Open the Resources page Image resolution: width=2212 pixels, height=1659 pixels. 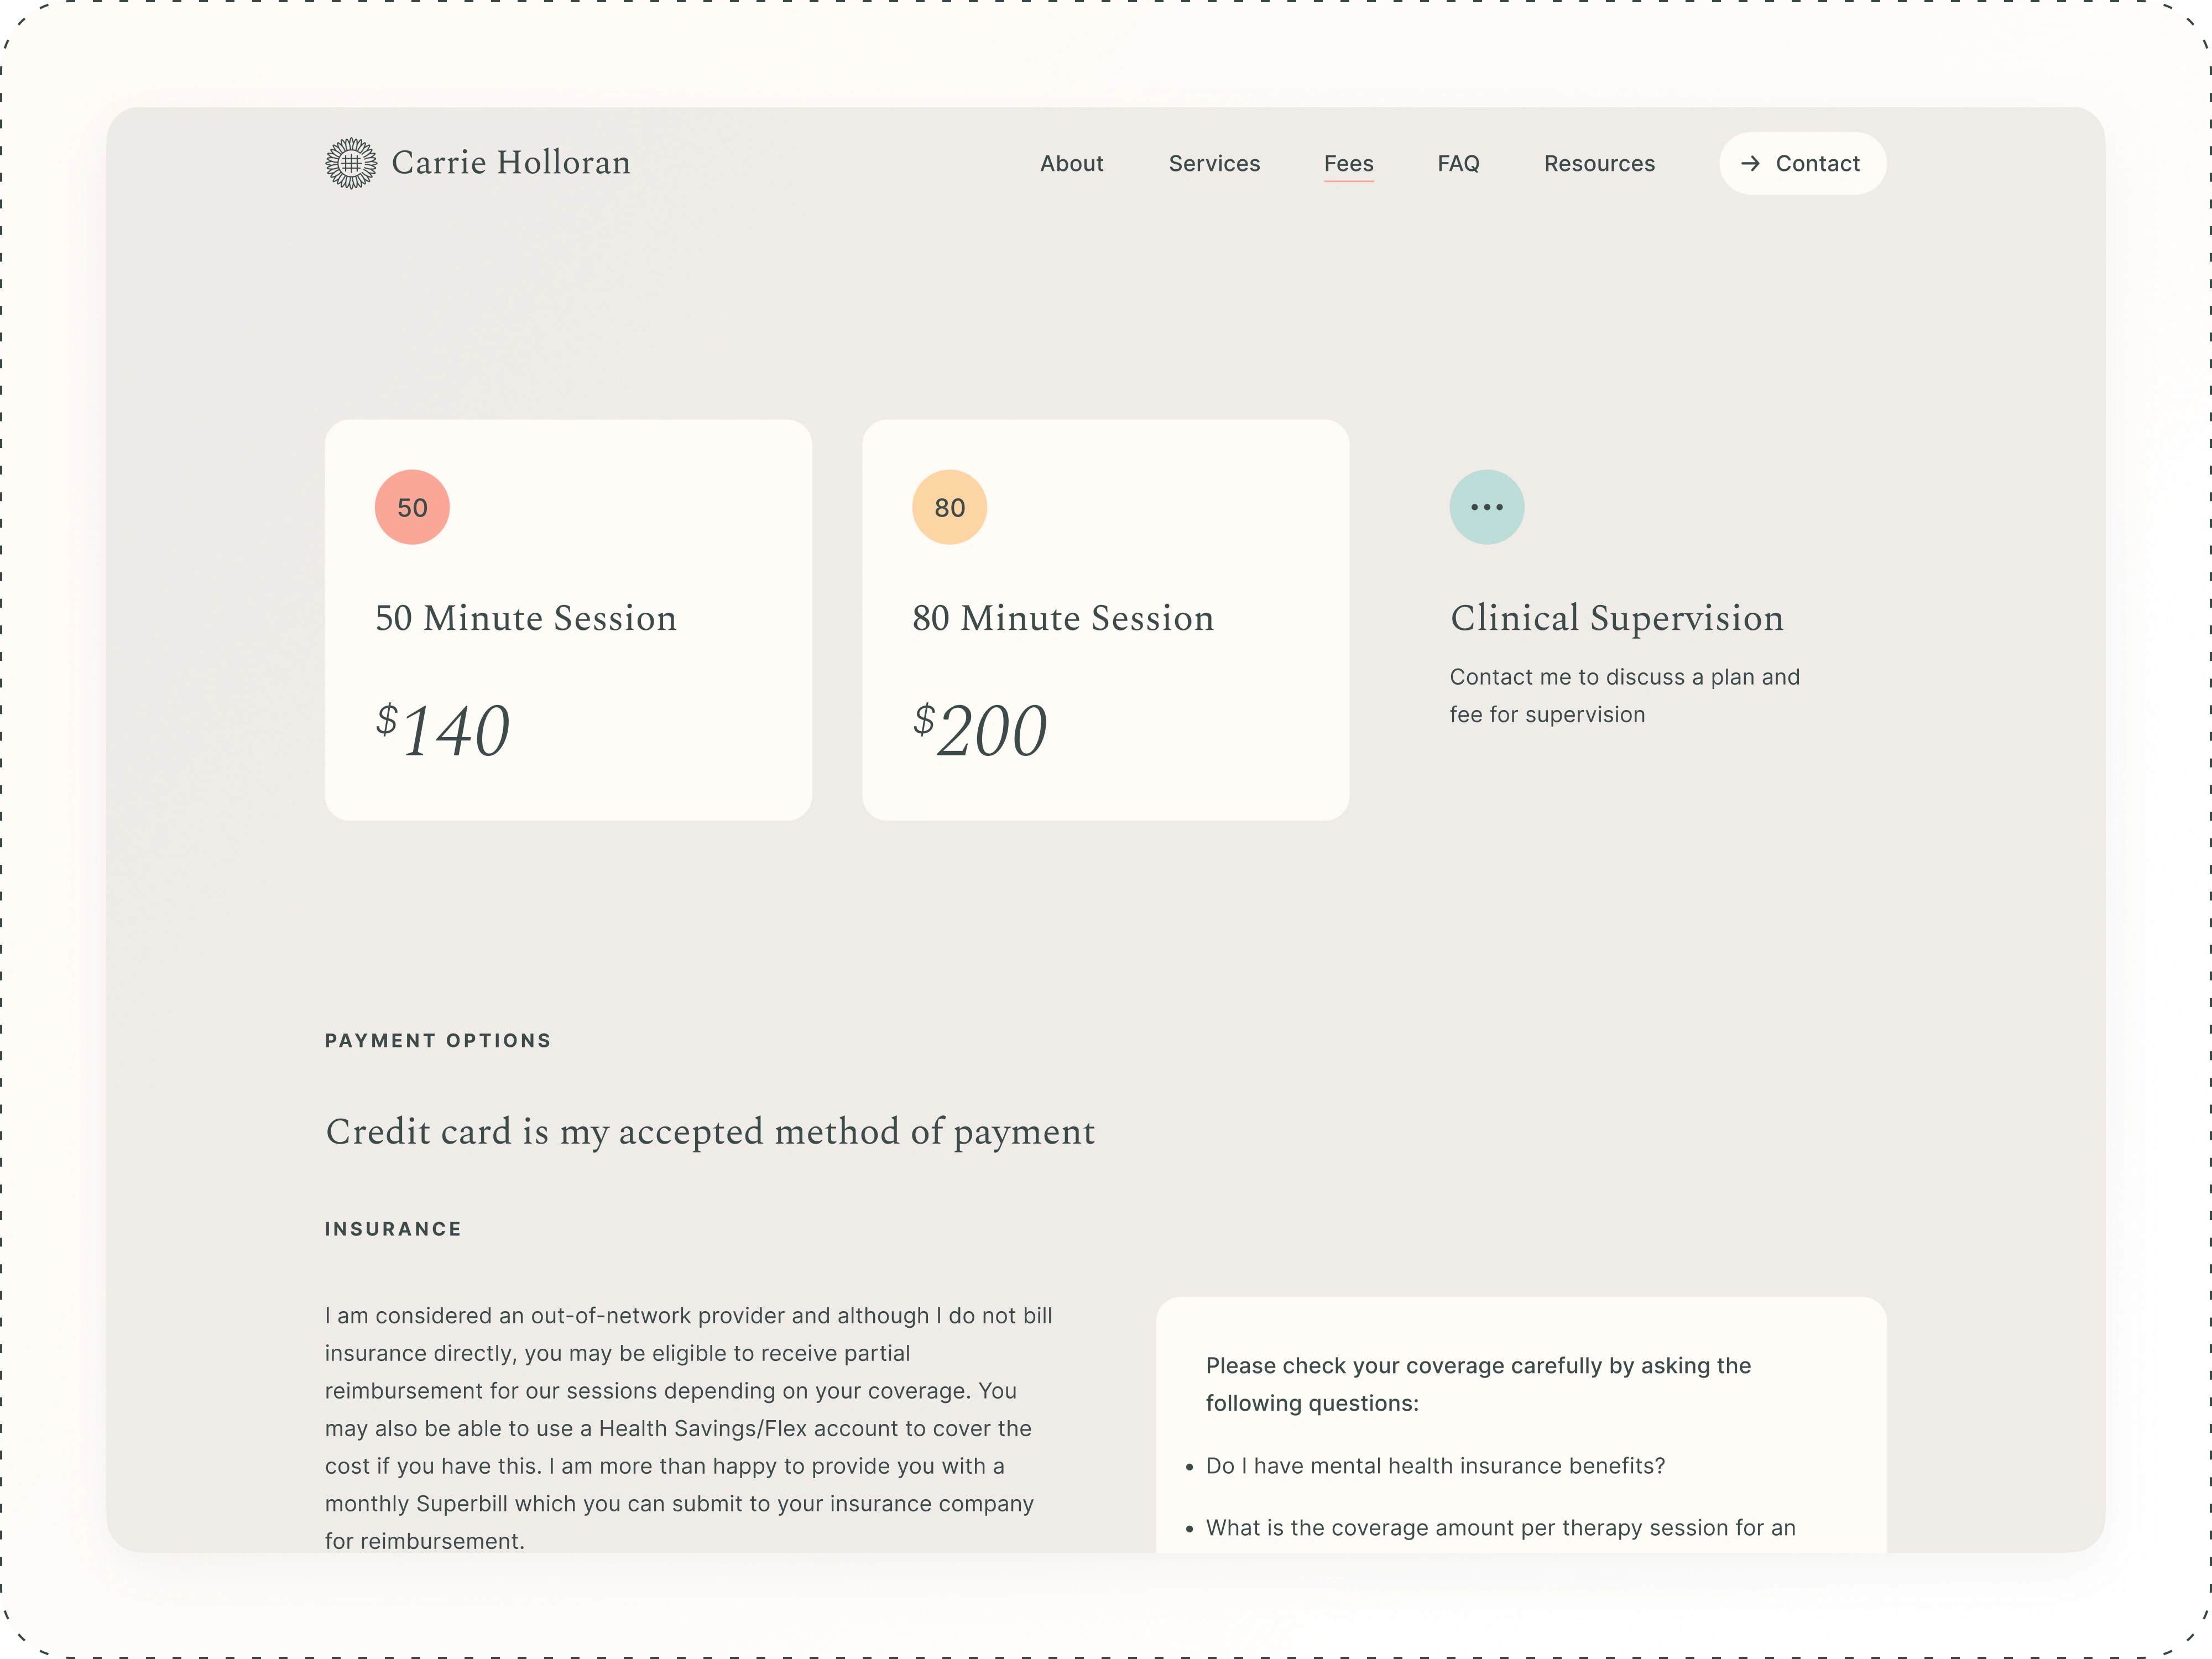(1599, 163)
